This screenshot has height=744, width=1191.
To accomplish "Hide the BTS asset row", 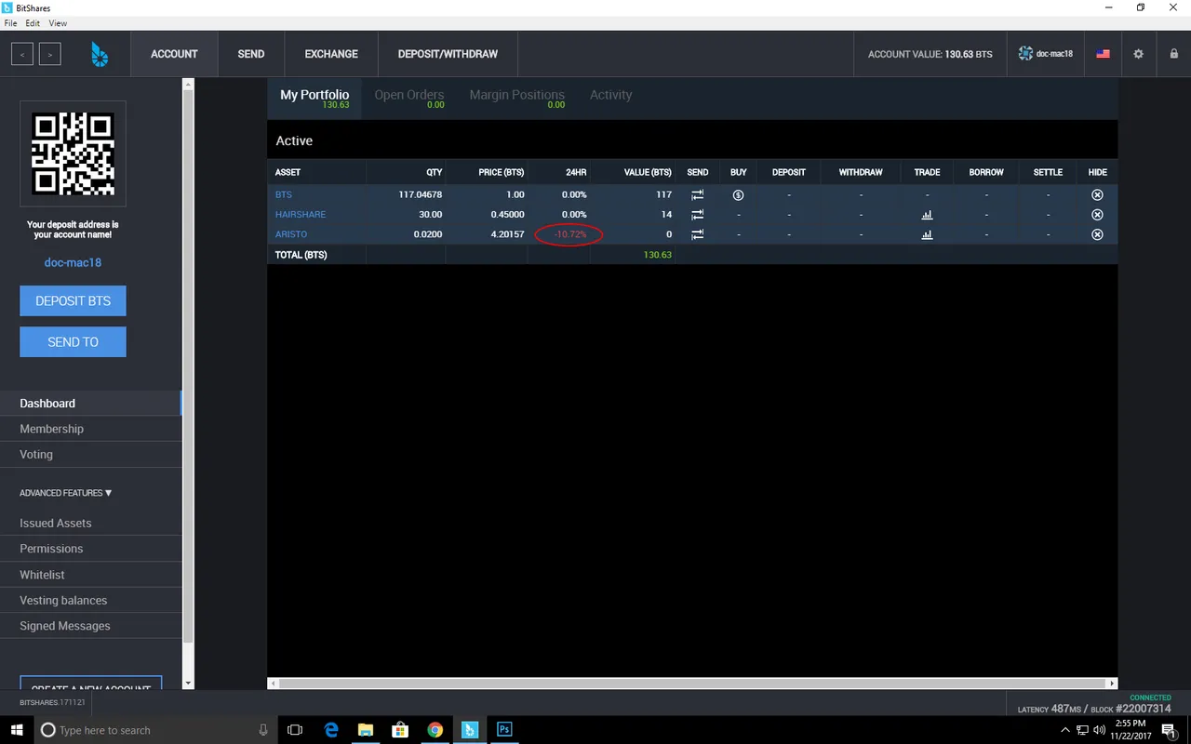I will (x=1097, y=194).
